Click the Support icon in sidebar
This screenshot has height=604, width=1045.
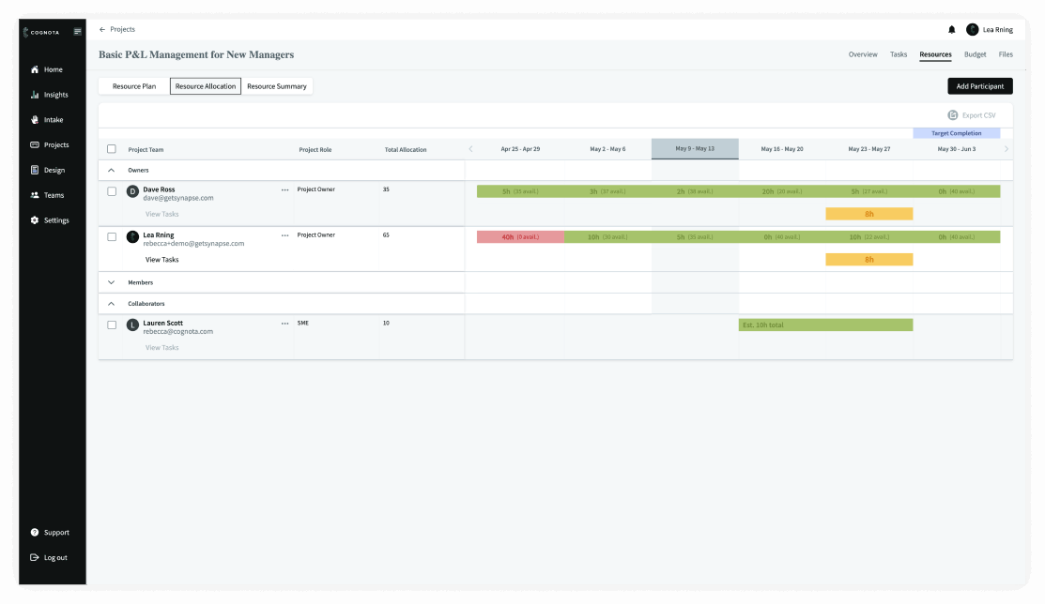35,533
